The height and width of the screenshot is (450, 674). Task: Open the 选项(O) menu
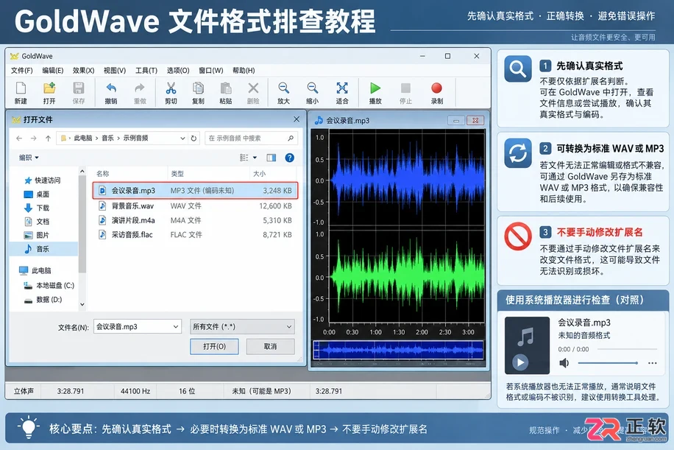coord(178,70)
